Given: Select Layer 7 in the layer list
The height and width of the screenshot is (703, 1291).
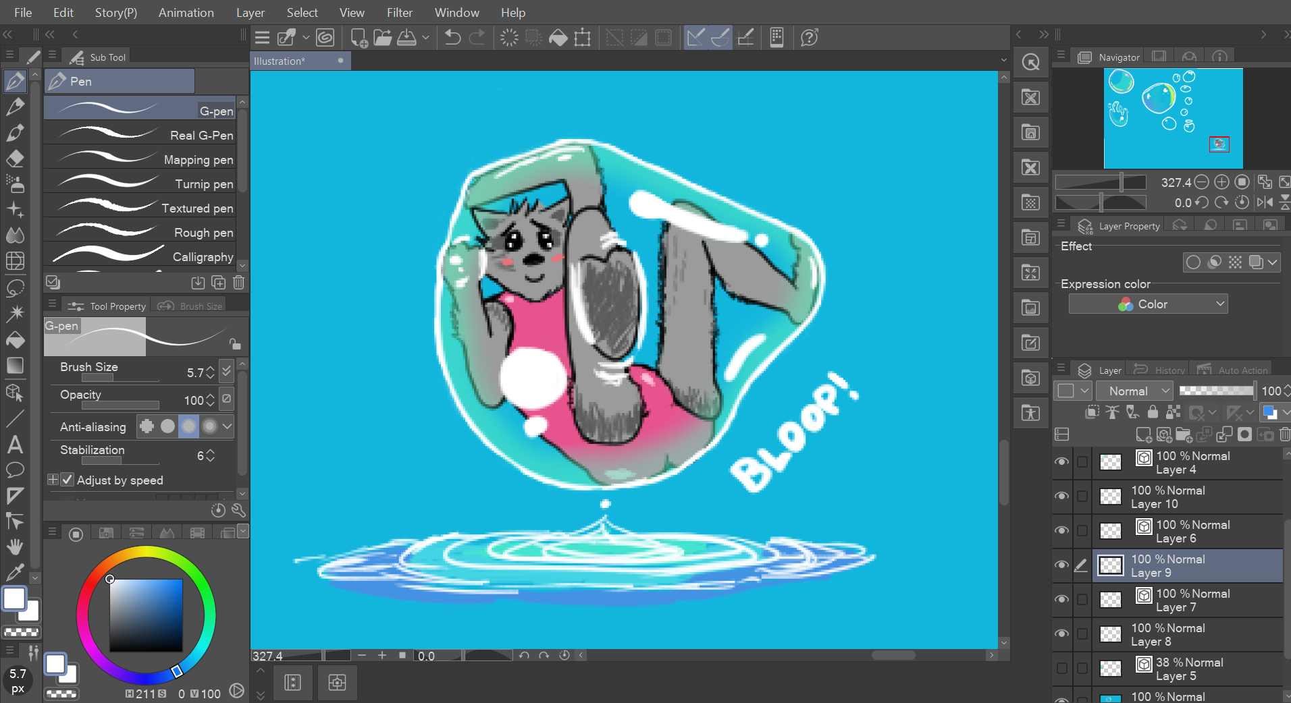Looking at the screenshot, I should click(x=1192, y=600).
